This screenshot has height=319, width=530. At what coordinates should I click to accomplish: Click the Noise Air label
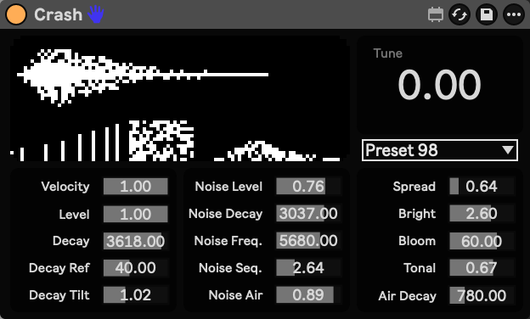[235, 295]
